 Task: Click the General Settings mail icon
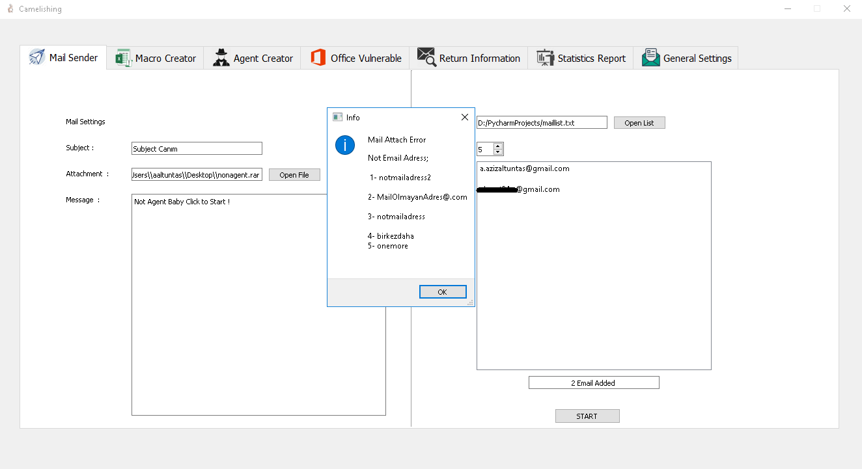650,58
